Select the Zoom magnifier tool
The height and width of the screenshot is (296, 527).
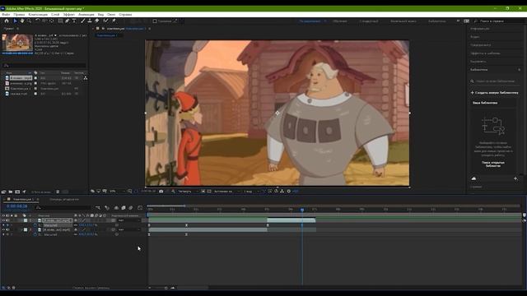[29, 21]
